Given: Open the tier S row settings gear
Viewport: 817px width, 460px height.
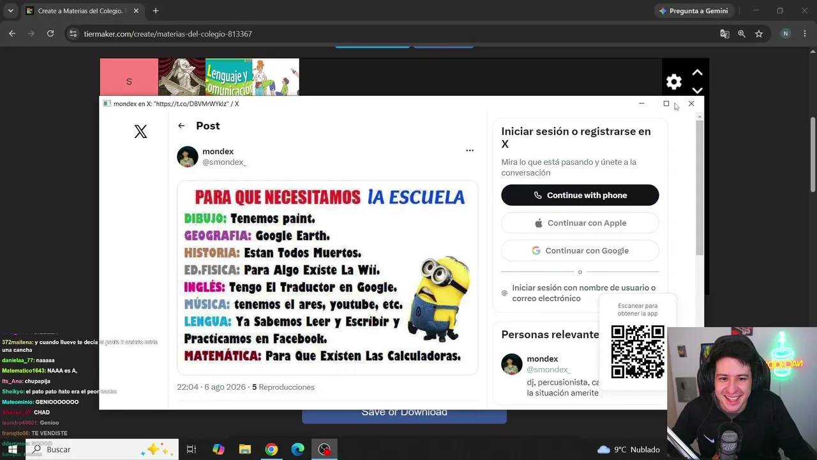Looking at the screenshot, I should tap(674, 82).
